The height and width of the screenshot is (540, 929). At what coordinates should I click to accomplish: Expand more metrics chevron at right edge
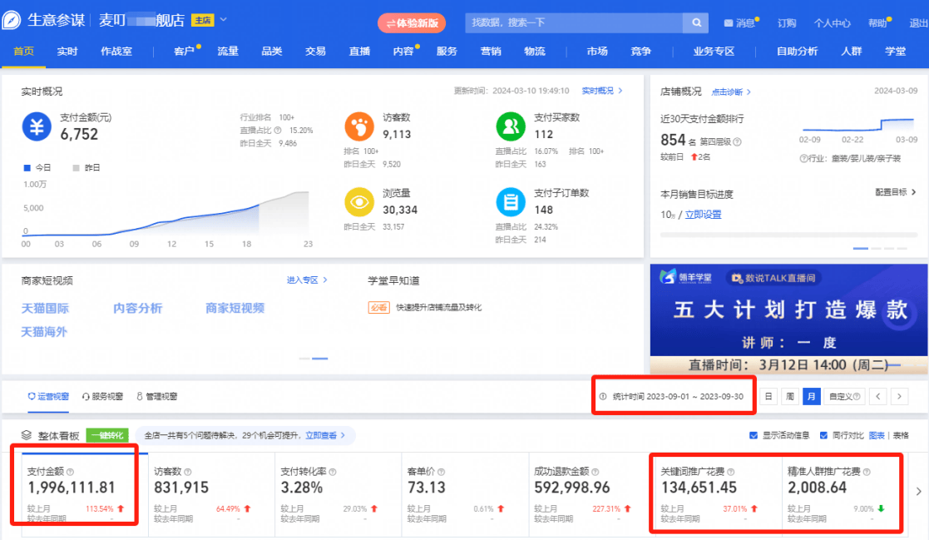[918, 492]
